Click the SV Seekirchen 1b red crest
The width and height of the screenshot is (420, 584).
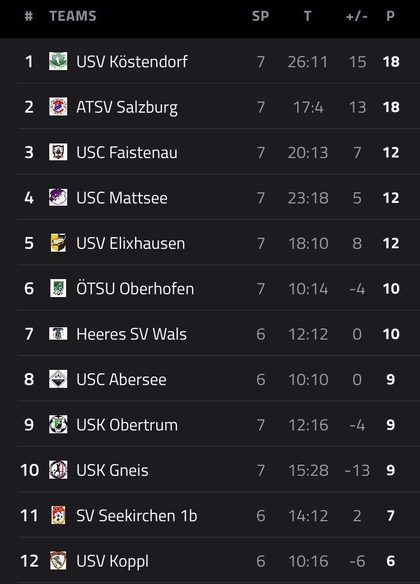58,515
